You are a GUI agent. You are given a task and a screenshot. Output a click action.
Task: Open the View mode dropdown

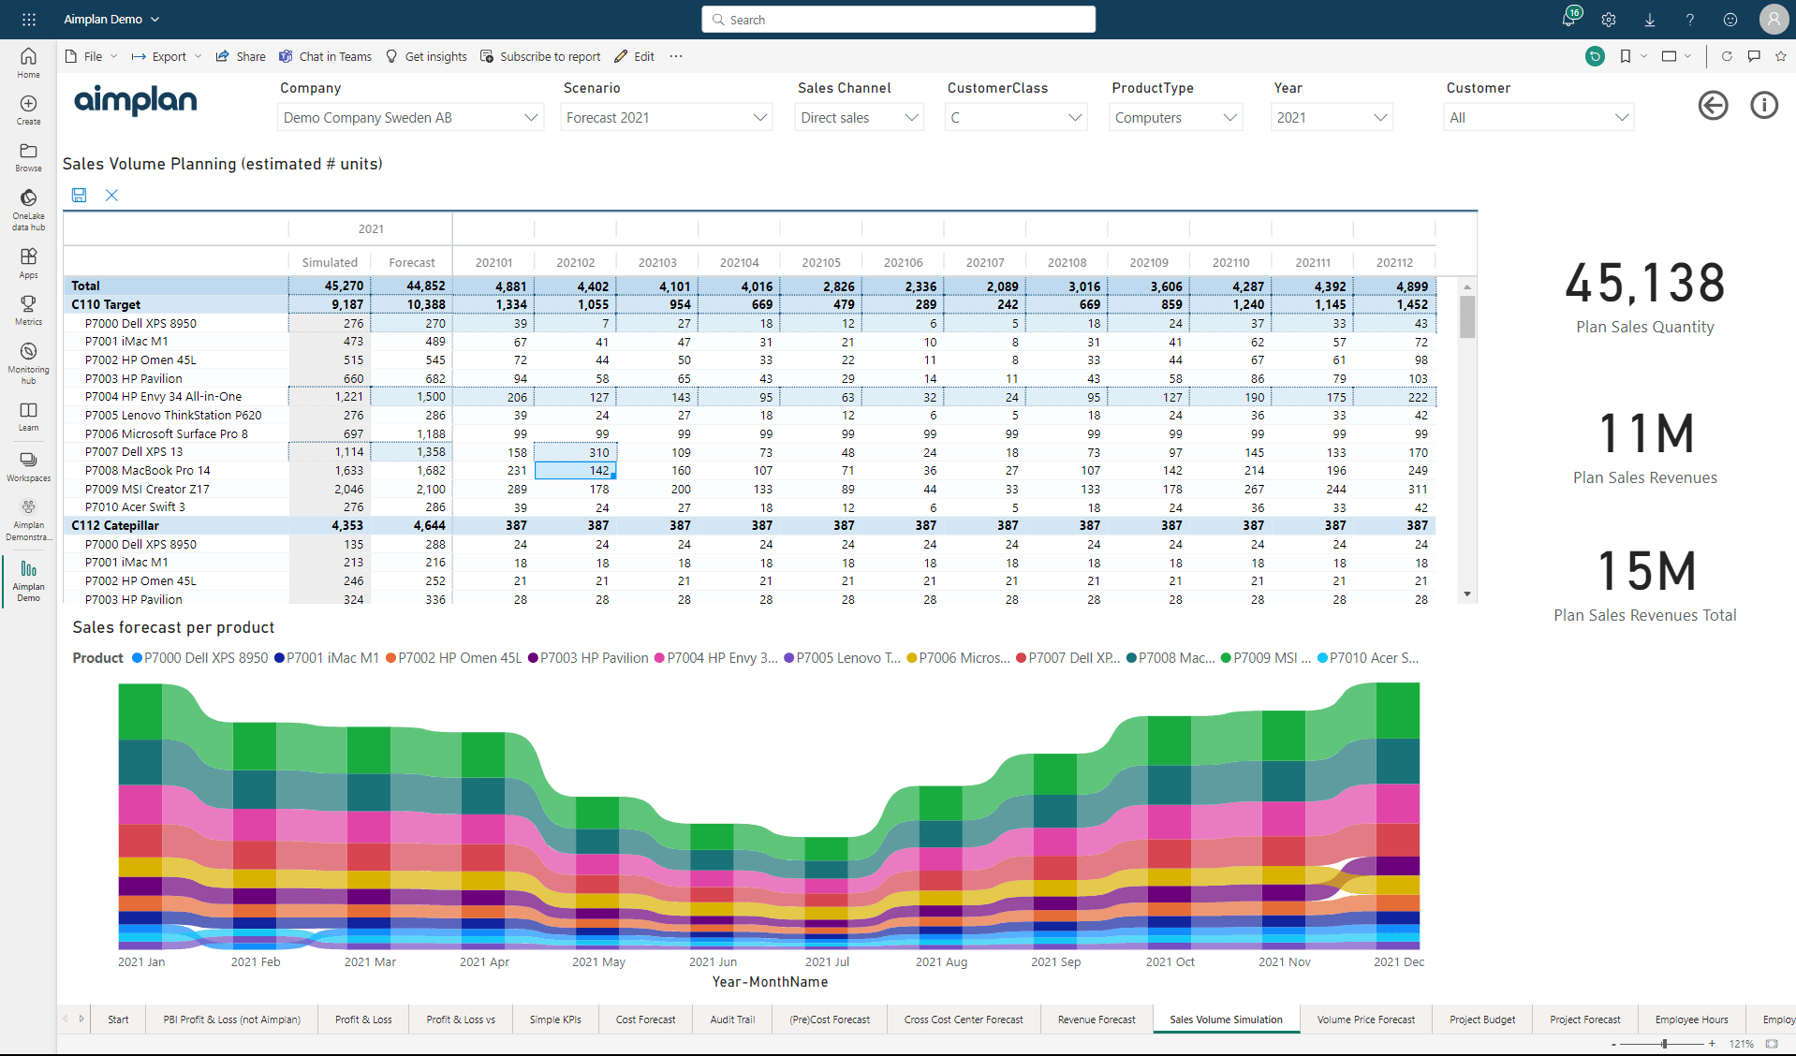tap(1675, 56)
